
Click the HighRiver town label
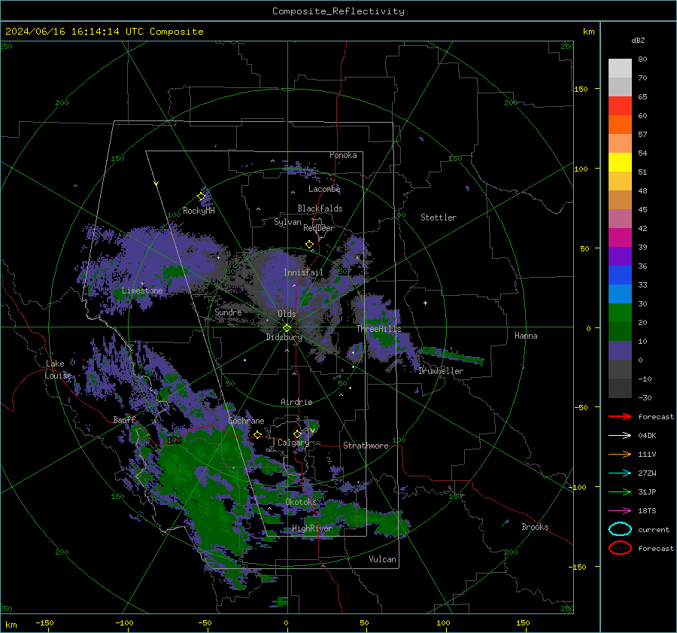click(312, 528)
